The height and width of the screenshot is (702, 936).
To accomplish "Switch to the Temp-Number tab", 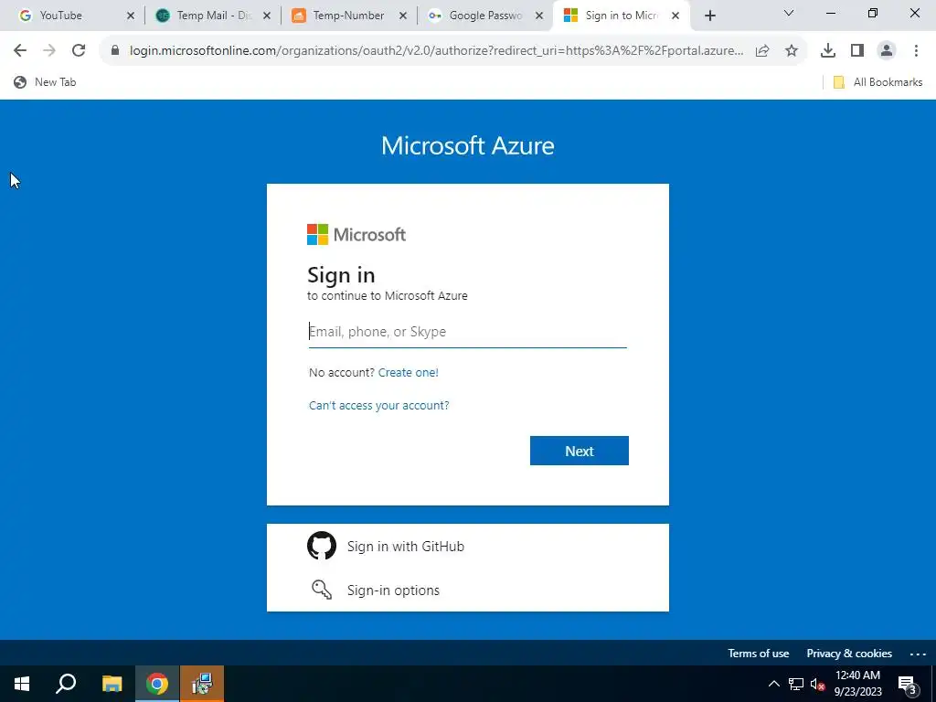I will [x=348, y=16].
